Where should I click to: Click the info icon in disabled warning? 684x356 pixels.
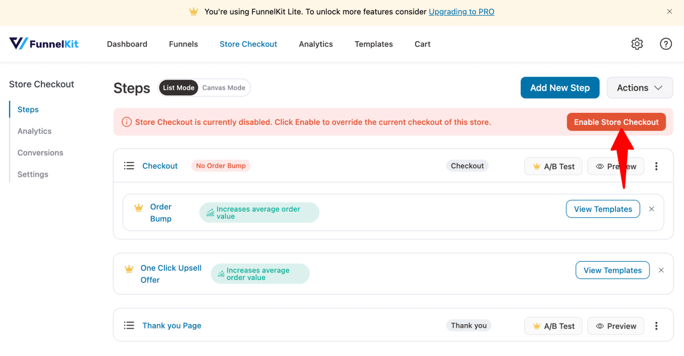click(127, 122)
